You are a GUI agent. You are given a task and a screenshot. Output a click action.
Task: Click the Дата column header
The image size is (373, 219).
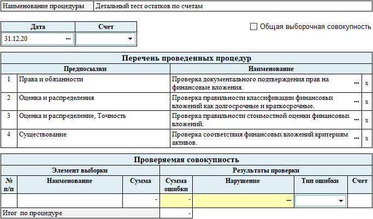click(x=38, y=27)
